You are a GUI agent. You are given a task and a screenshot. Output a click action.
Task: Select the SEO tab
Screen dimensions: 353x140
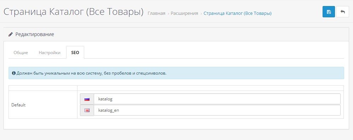(x=75, y=52)
